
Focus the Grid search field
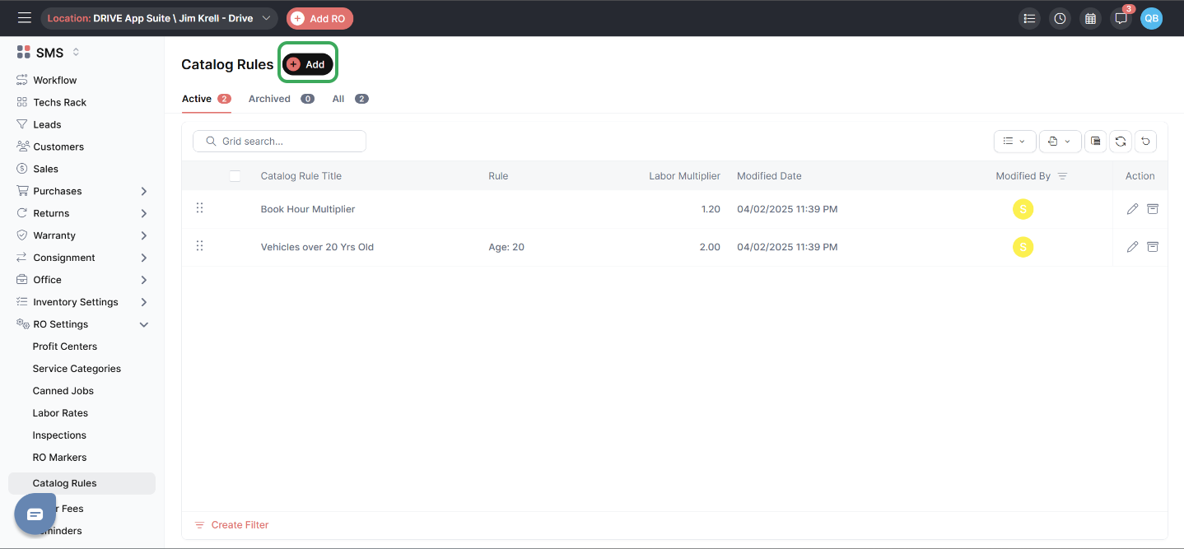pyautogui.click(x=279, y=142)
